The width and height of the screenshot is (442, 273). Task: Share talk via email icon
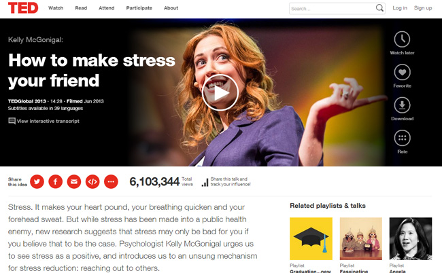[x=74, y=181]
